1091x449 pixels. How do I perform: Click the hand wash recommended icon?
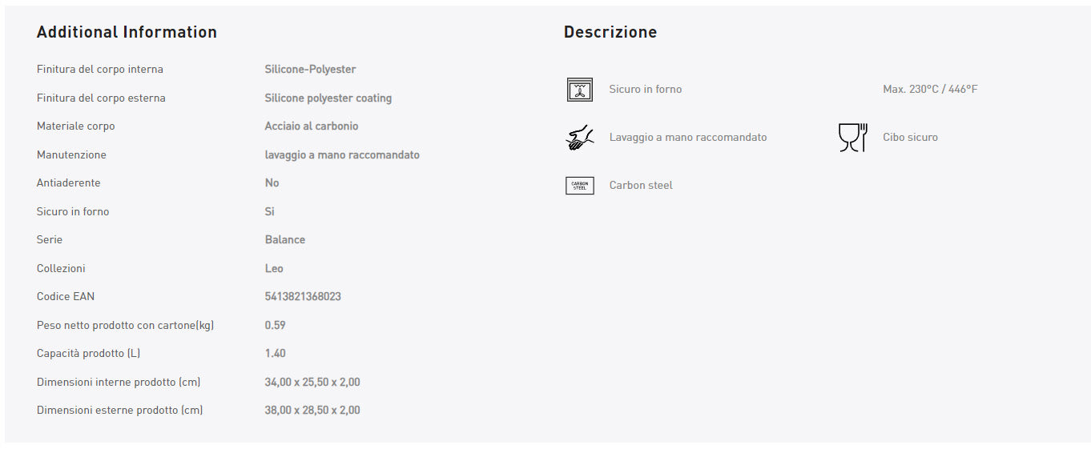[x=579, y=138]
